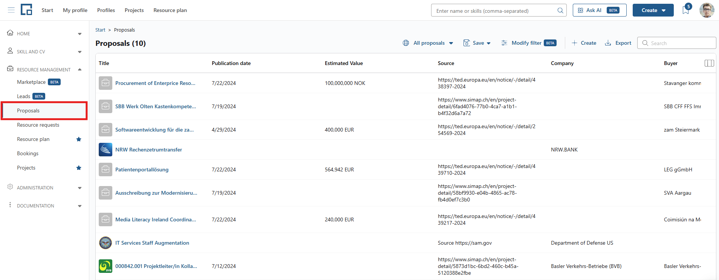The width and height of the screenshot is (719, 280).
Task: Open Resource plan in the top menu
Action: click(x=170, y=10)
